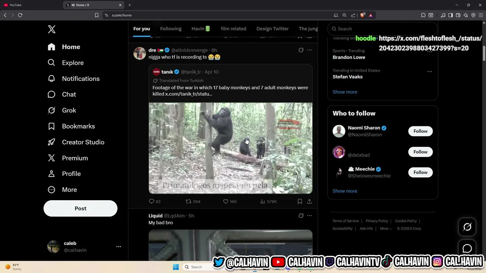Open a new browser tab
This screenshot has height=273, width=486.
pos(129,5)
